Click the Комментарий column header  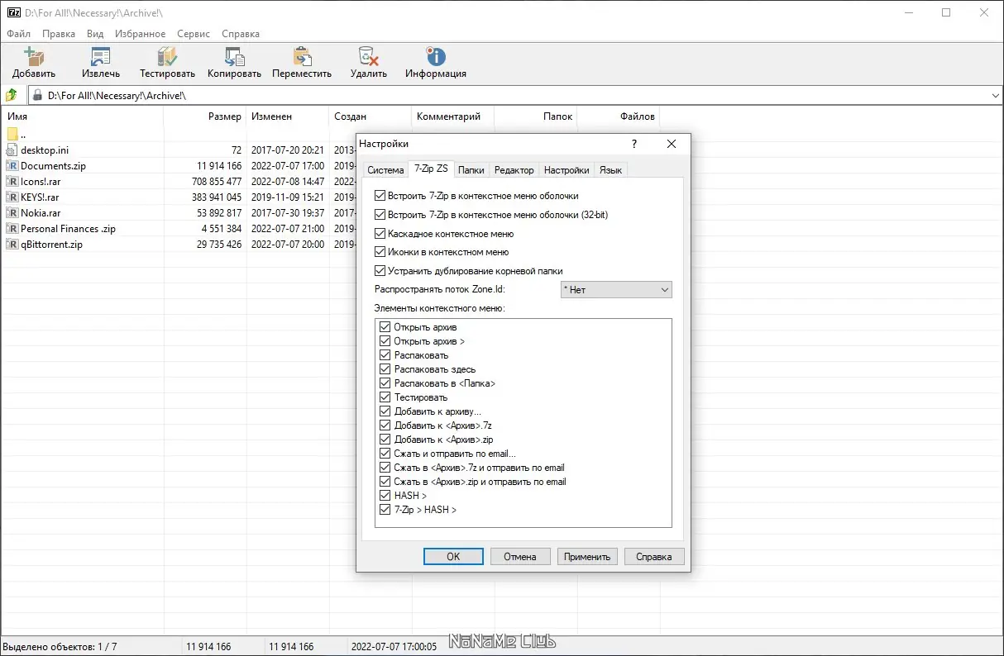(452, 116)
